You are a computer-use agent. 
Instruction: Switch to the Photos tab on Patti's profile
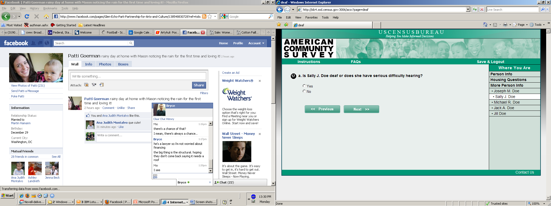(105, 64)
